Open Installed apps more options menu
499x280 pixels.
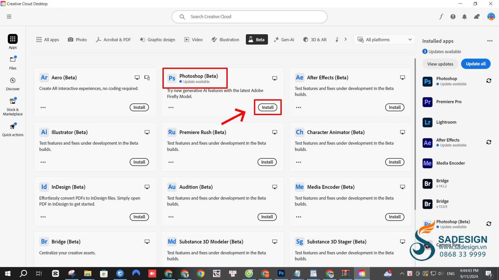[x=490, y=41]
